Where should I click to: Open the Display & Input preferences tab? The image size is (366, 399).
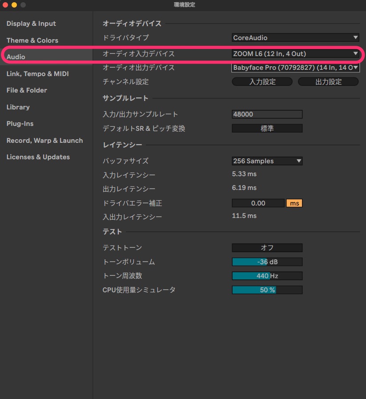tap(31, 24)
